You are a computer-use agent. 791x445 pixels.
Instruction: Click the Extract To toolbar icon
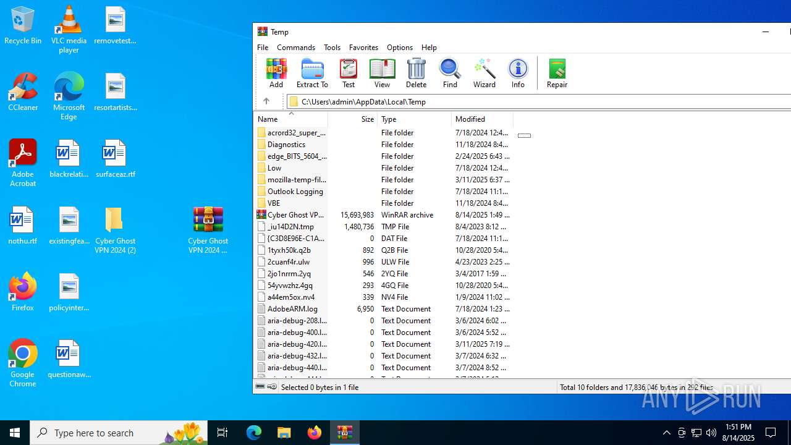click(x=312, y=74)
